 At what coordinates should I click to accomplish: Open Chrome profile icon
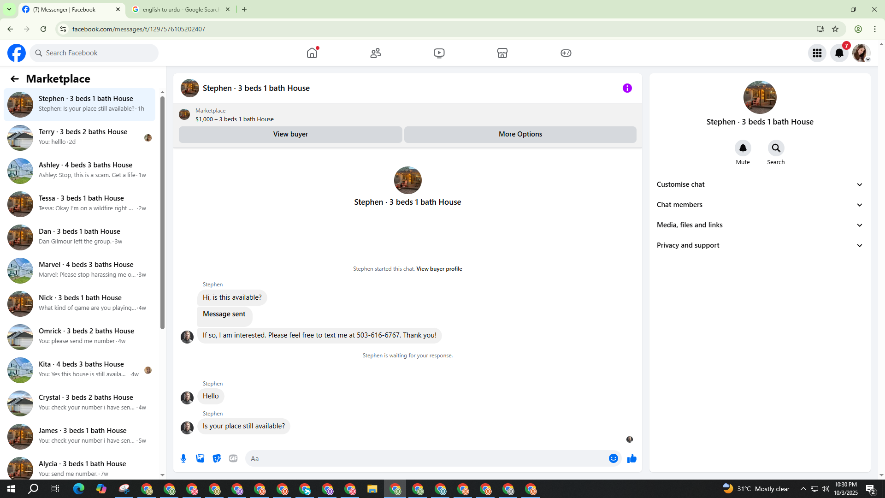(x=858, y=29)
